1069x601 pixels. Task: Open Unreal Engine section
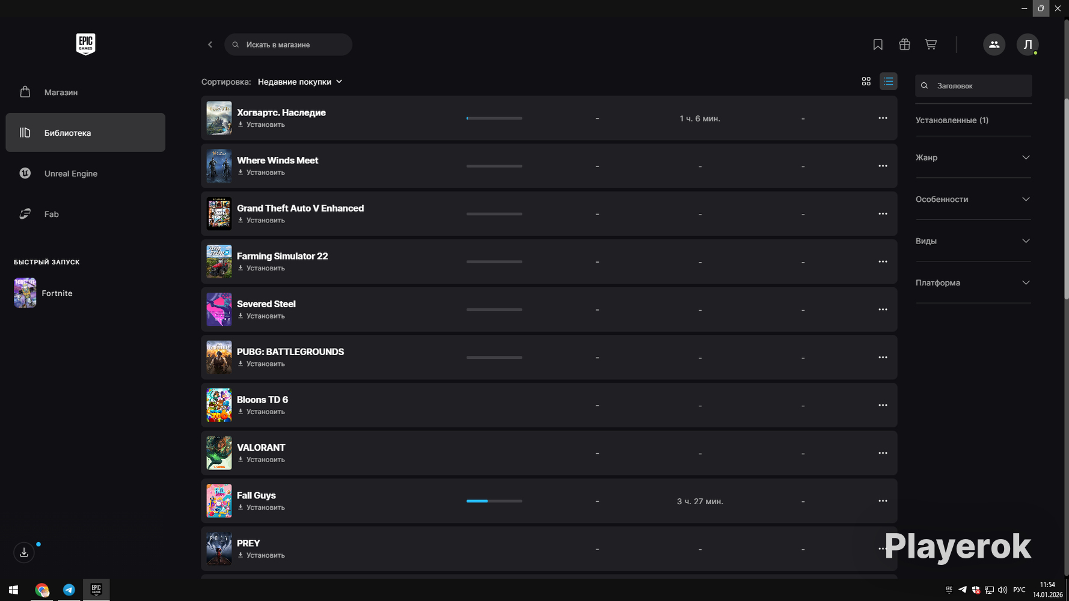(85, 173)
